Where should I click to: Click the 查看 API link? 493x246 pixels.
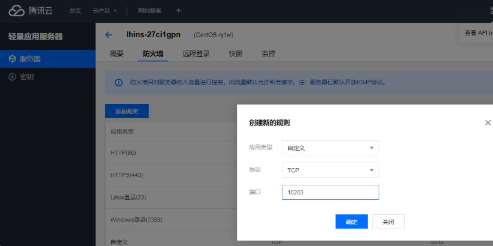coord(479,33)
